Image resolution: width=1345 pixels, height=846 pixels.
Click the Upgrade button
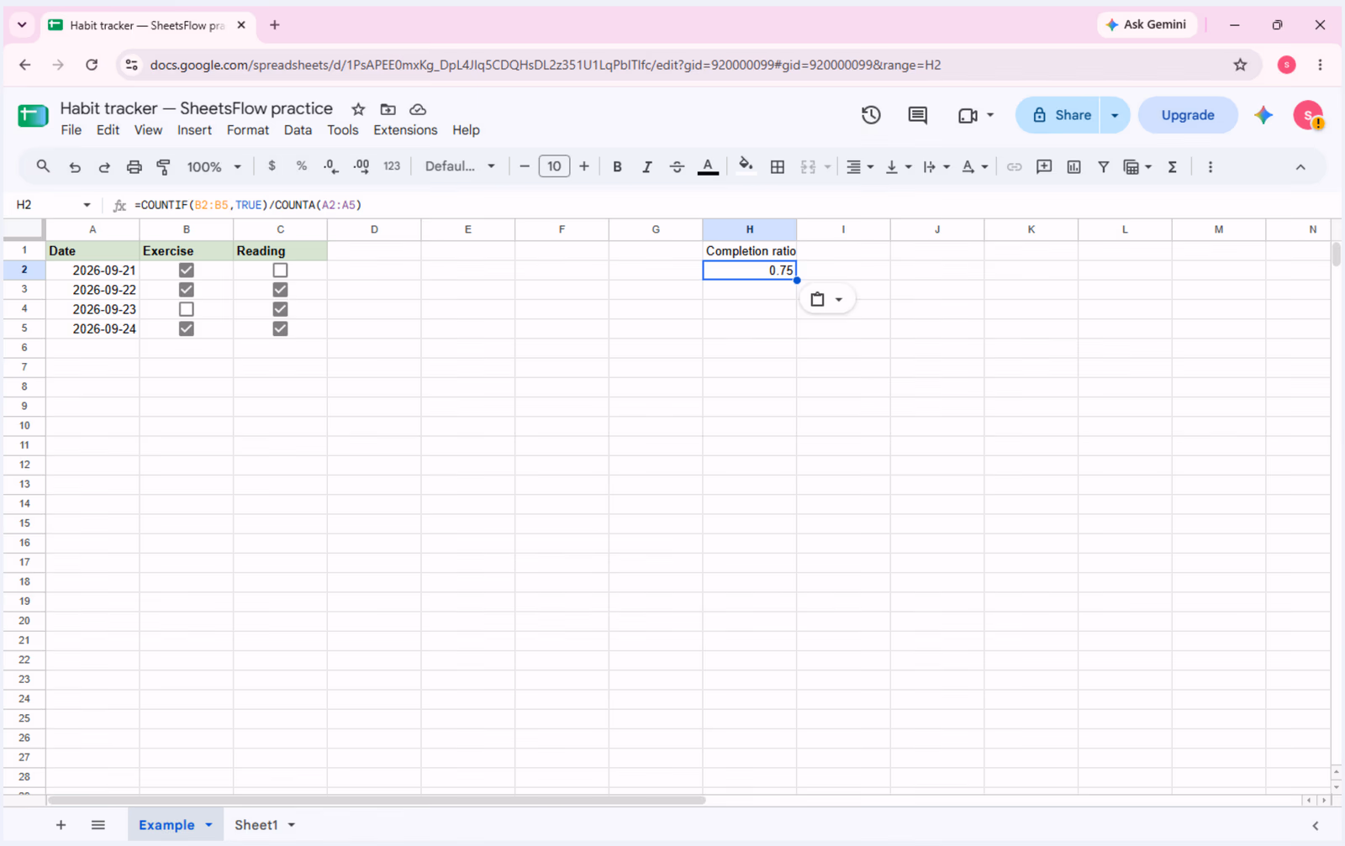pos(1188,115)
